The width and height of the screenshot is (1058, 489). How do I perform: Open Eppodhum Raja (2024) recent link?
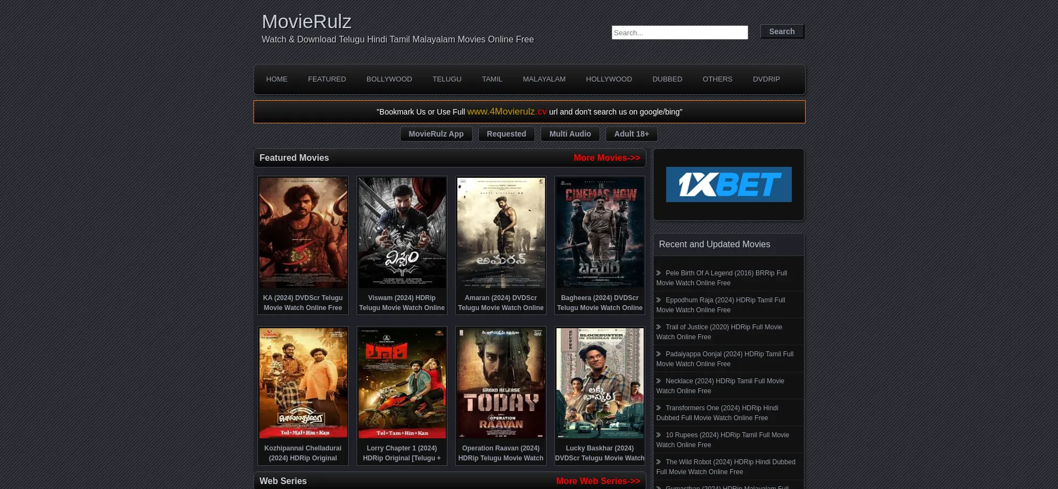[x=721, y=305]
